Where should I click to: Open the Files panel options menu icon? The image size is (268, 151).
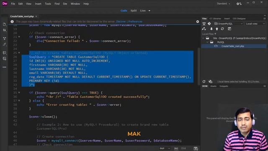(265, 18)
